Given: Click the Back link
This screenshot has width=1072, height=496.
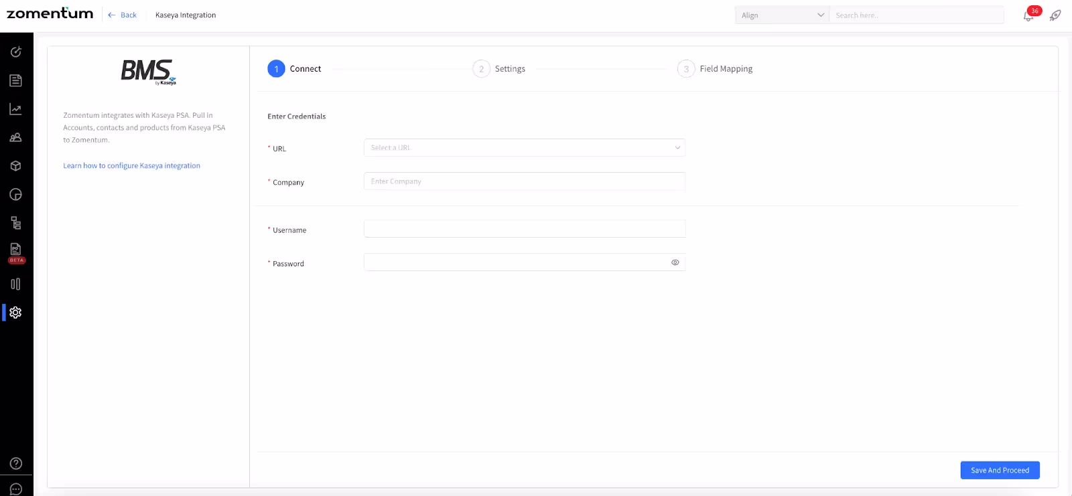Looking at the screenshot, I should point(122,15).
